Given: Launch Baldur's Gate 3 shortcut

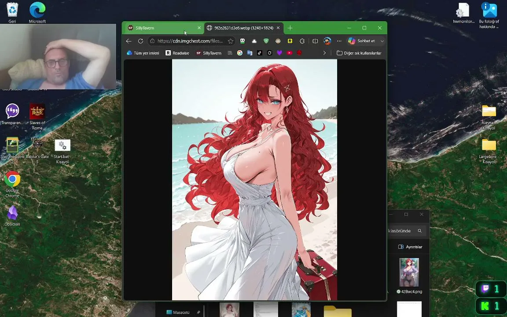Looking at the screenshot, I should tap(37, 150).
